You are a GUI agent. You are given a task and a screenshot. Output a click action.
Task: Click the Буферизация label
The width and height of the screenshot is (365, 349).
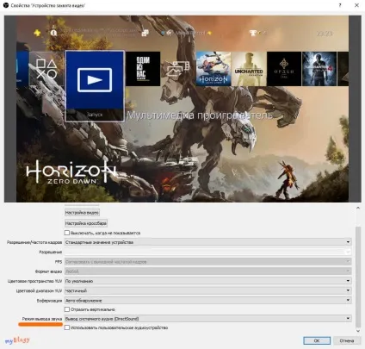[x=49, y=301]
